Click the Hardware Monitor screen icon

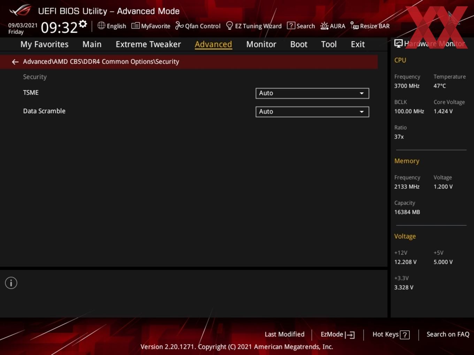(x=398, y=43)
